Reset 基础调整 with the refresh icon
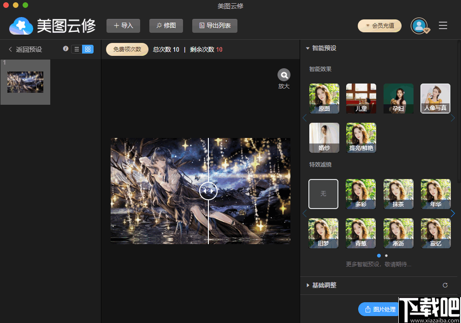This screenshot has height=323, width=461. (x=445, y=285)
